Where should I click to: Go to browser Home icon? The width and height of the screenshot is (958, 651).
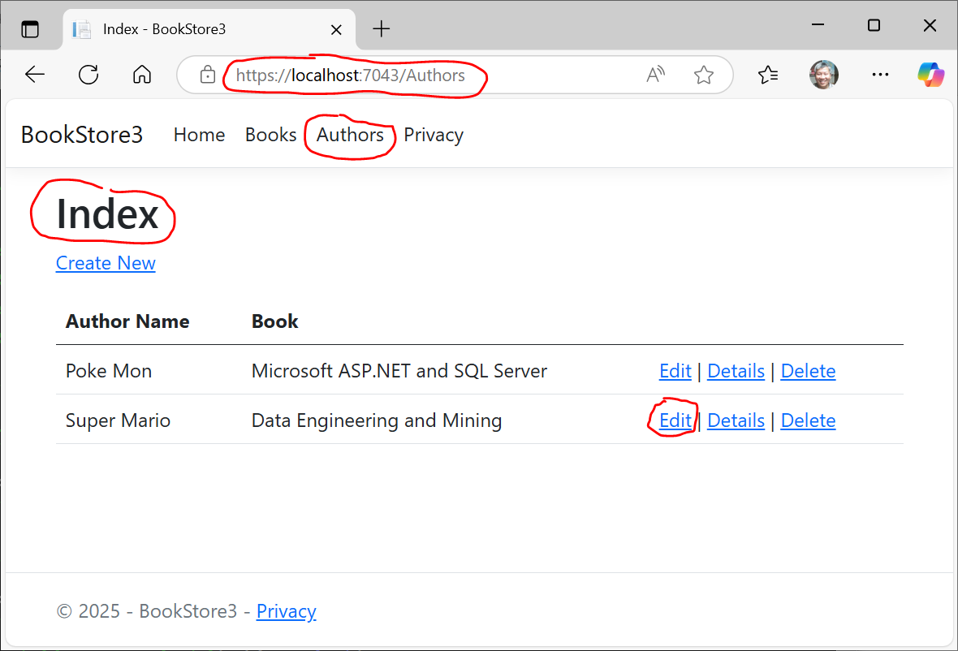[142, 75]
